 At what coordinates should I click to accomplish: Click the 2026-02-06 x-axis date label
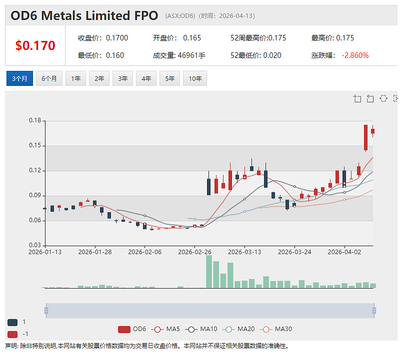pyautogui.click(x=145, y=252)
